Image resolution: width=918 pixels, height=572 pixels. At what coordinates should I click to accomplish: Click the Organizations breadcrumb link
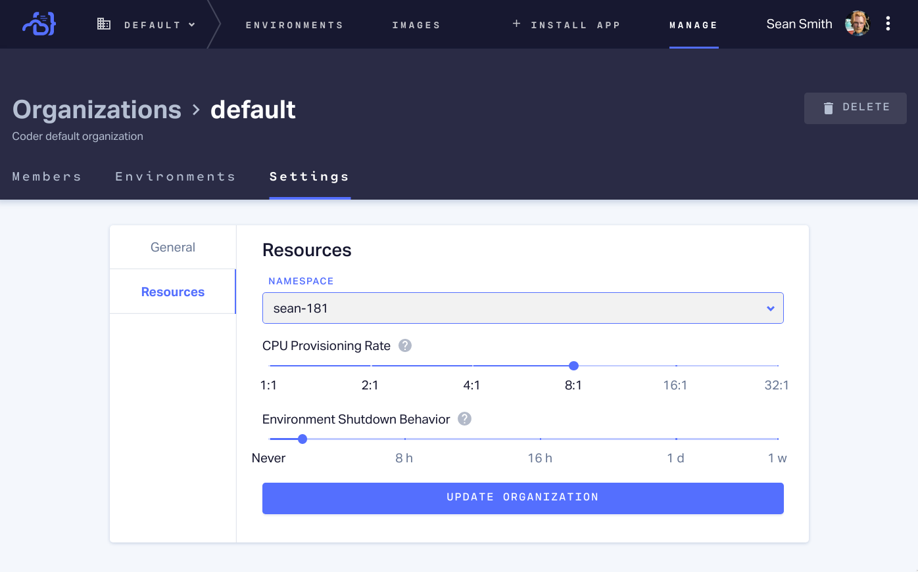pos(97,110)
